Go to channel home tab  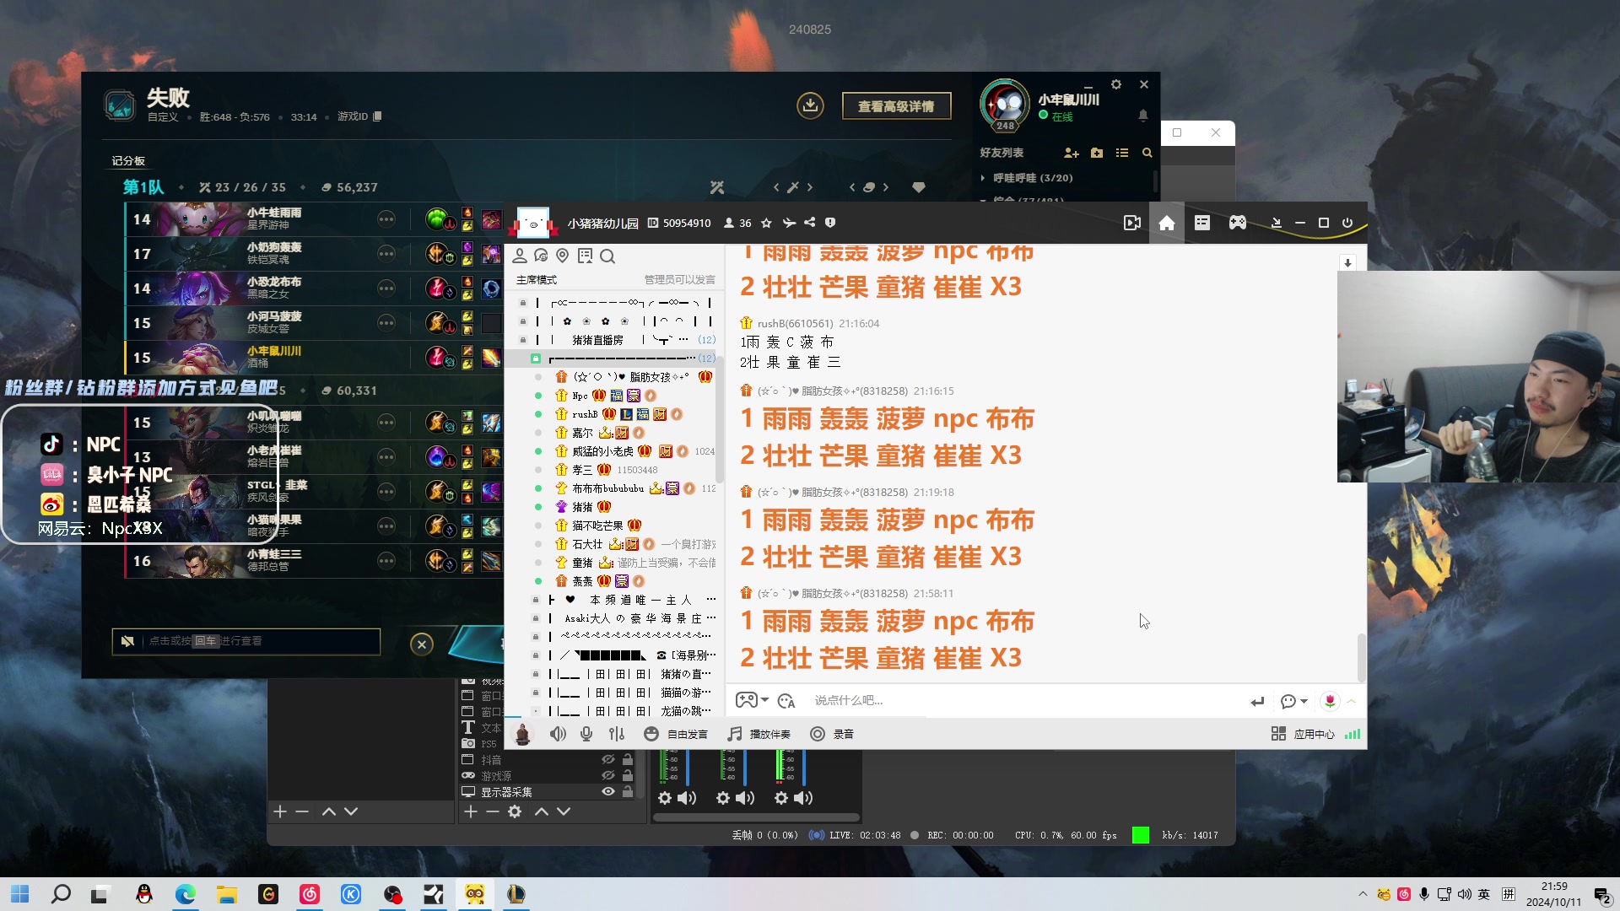click(x=1167, y=223)
